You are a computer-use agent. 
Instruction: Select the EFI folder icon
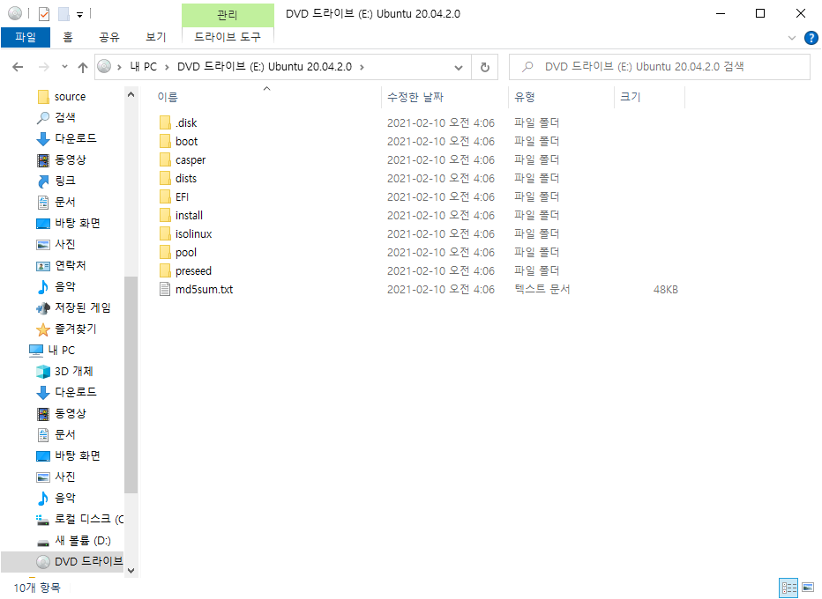[x=165, y=196]
